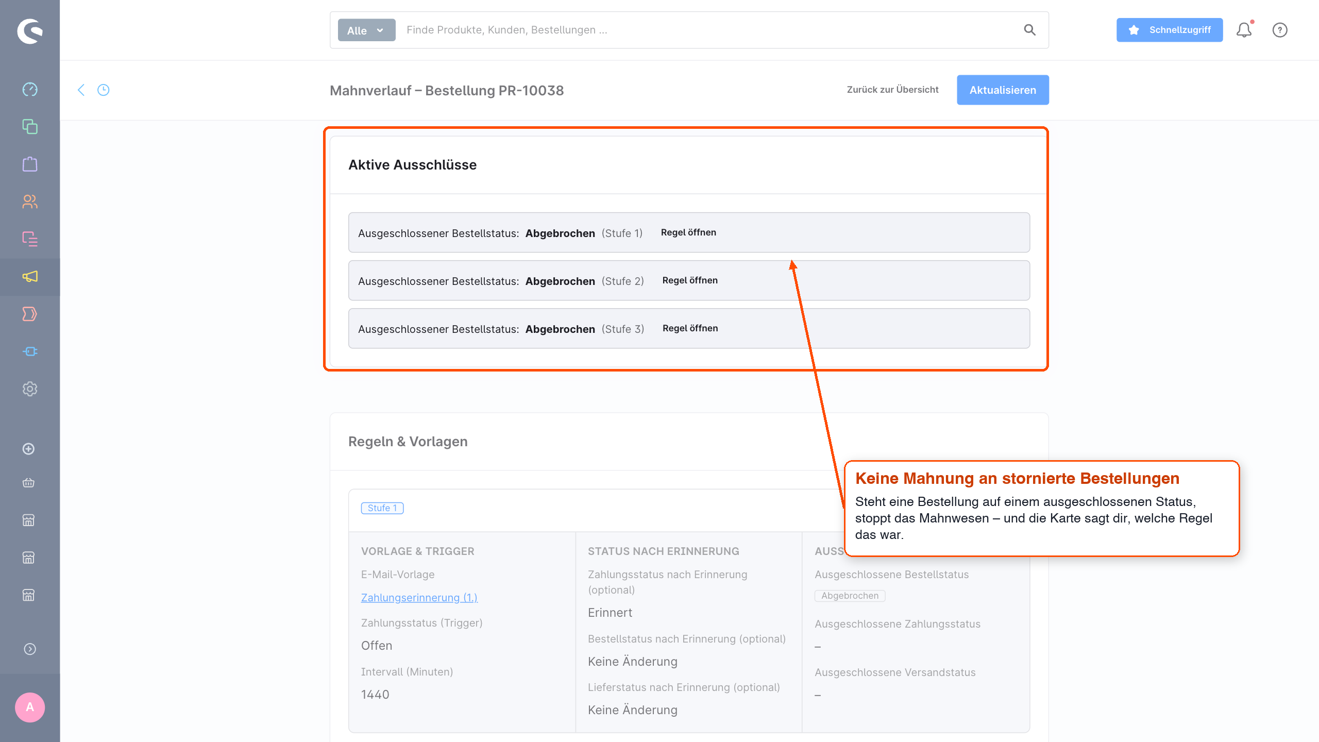Click the add sales channel plus icon

(29, 449)
